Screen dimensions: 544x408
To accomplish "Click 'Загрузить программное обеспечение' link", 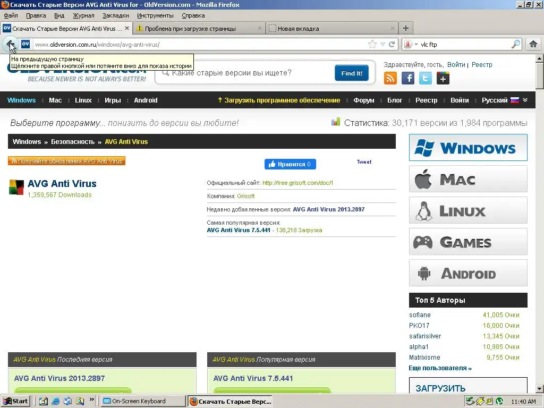I will 279,100.
